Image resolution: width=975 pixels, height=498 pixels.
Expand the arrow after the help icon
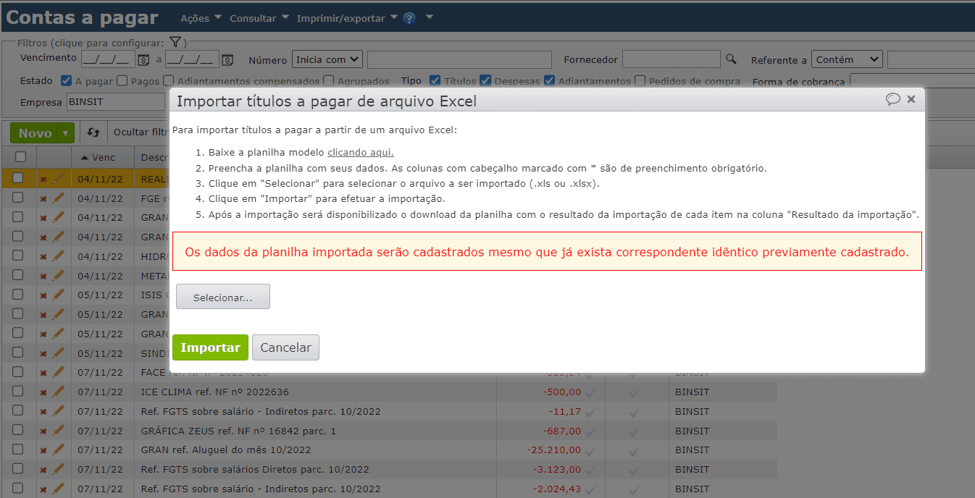coord(429,17)
